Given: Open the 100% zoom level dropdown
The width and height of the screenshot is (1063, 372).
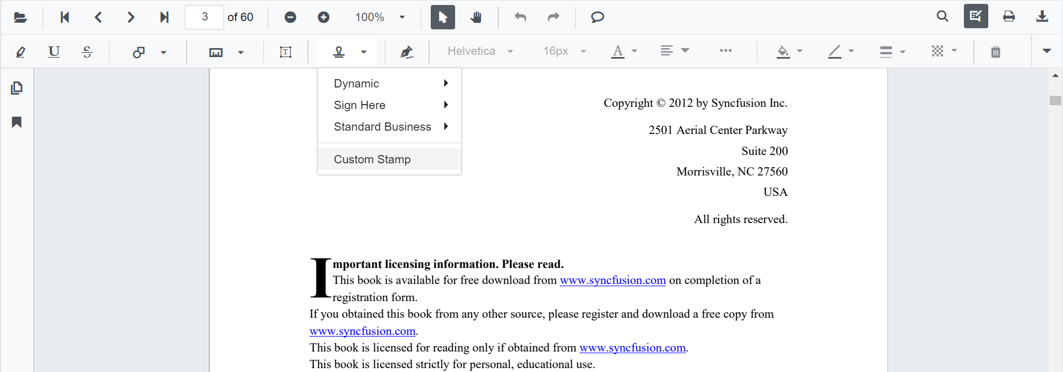Looking at the screenshot, I should coord(381,17).
